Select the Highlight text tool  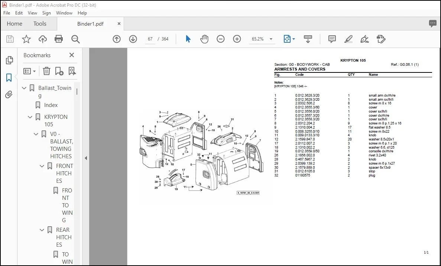pyautogui.click(x=348, y=39)
